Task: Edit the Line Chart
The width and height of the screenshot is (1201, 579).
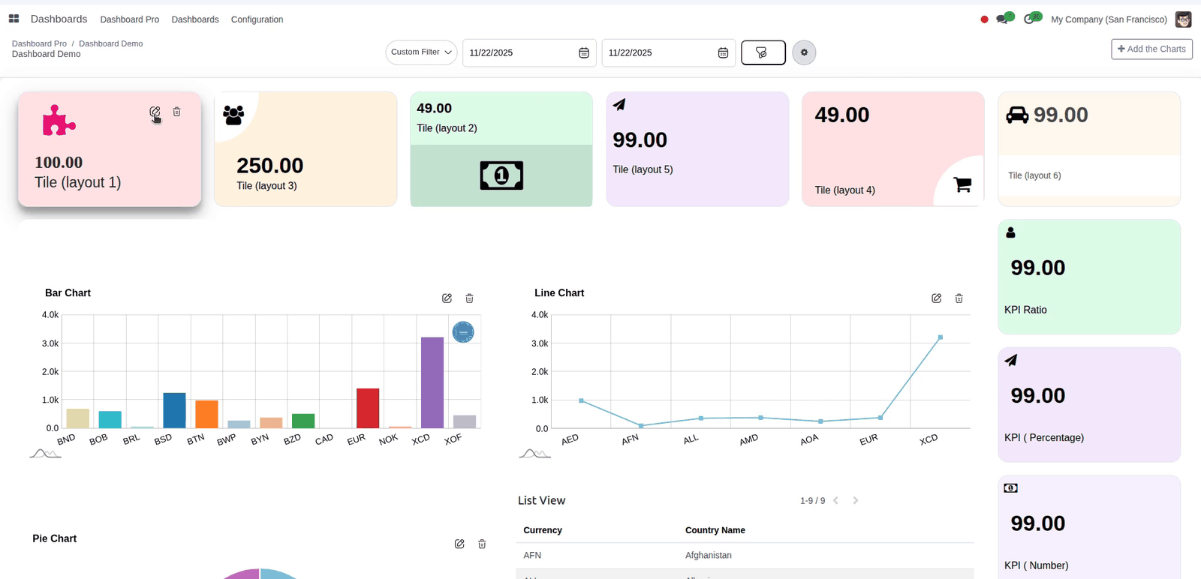Action: click(x=937, y=298)
